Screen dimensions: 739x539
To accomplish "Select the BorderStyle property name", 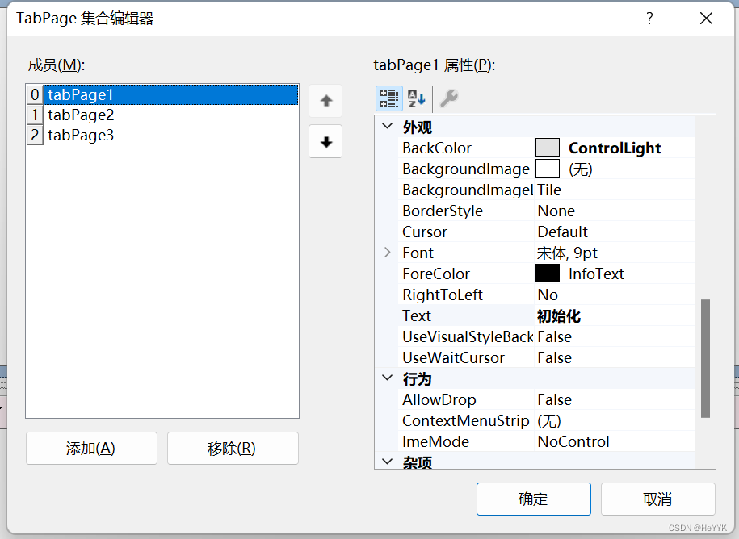I will point(443,211).
